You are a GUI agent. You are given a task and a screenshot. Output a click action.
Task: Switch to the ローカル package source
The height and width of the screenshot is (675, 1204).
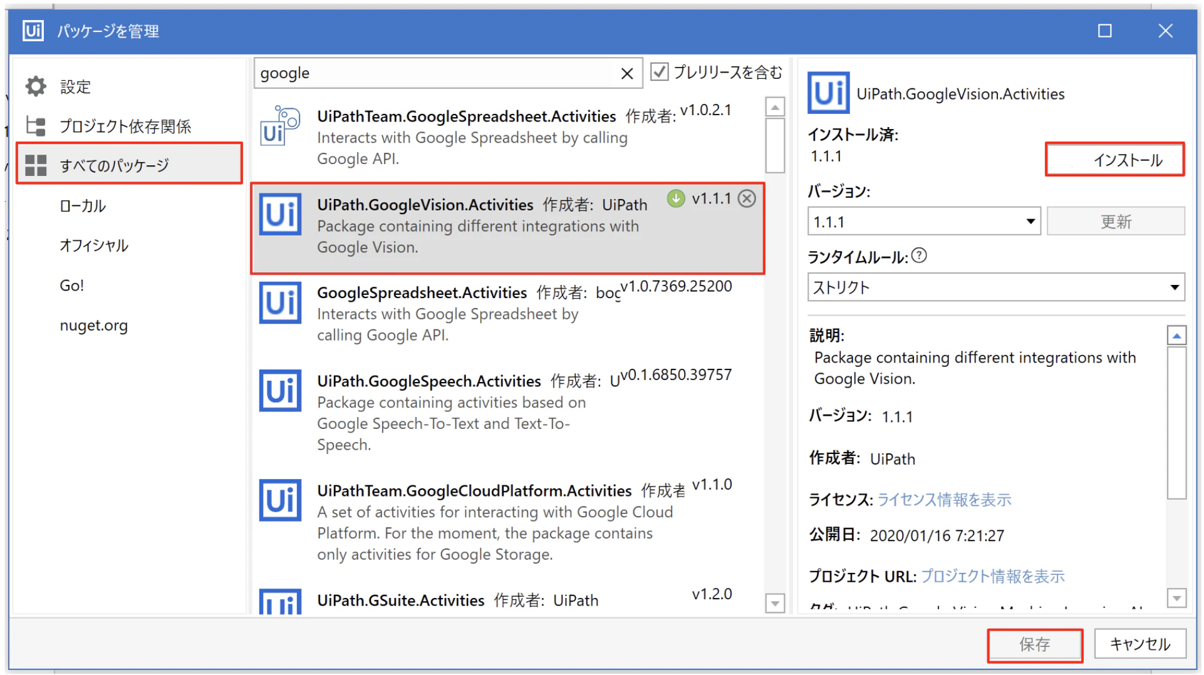[x=83, y=206]
